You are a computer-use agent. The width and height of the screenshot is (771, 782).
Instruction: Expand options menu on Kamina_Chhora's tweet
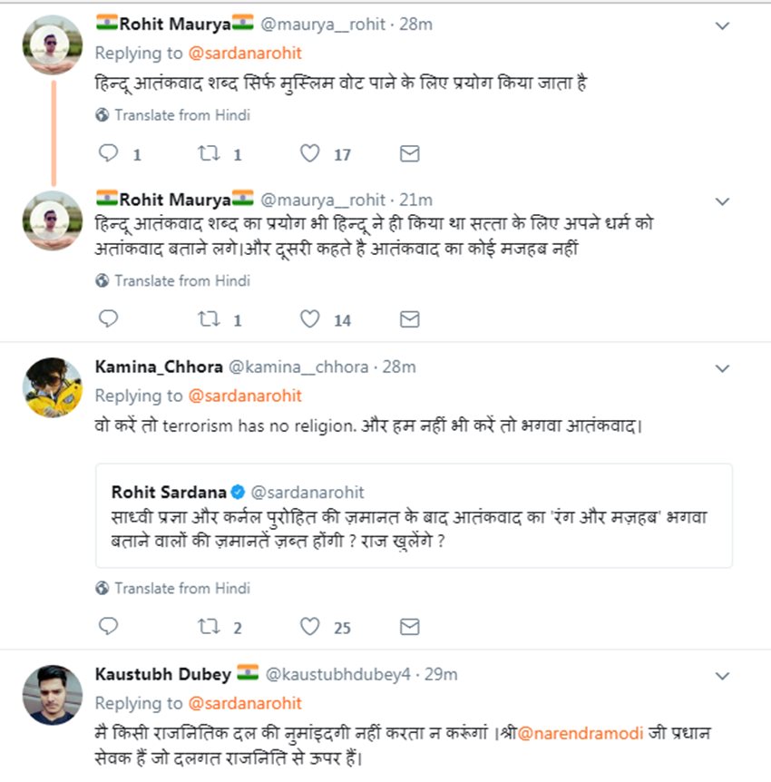tap(722, 368)
